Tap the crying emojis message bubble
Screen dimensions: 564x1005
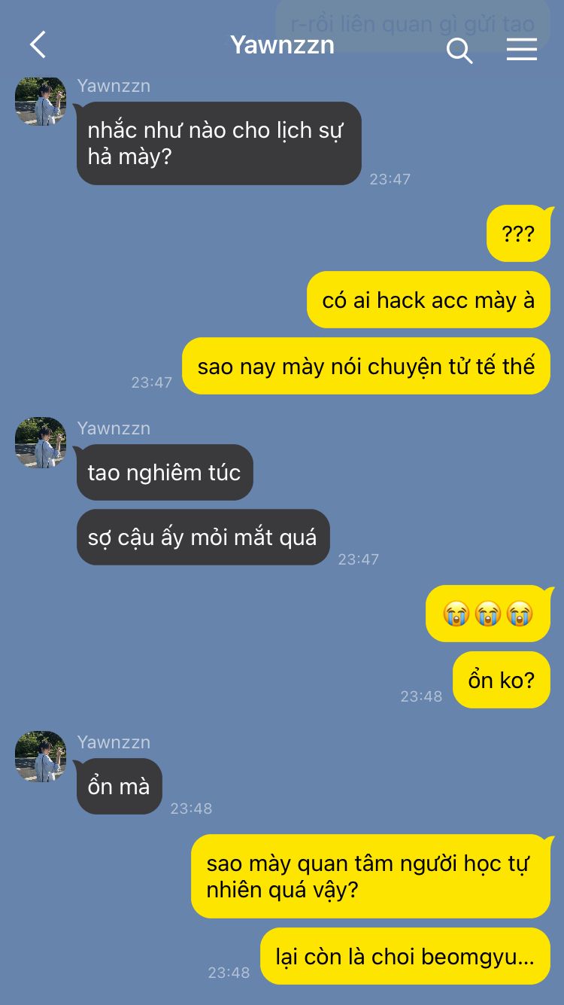(x=488, y=614)
